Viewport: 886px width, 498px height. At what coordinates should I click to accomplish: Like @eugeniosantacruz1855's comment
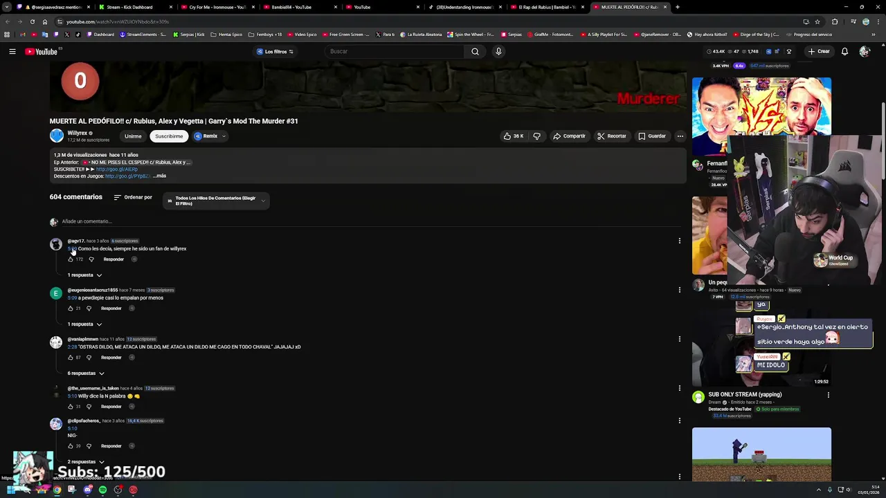(x=71, y=308)
